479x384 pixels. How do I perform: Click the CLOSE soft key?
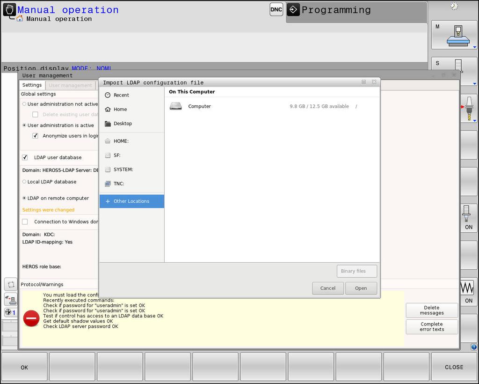(454, 367)
